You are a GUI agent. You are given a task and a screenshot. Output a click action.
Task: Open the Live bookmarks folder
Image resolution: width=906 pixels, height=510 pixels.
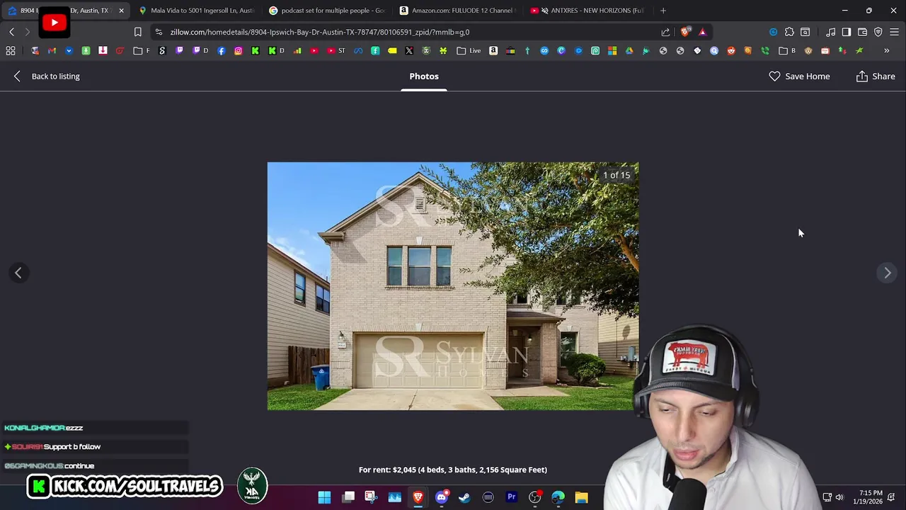click(469, 51)
